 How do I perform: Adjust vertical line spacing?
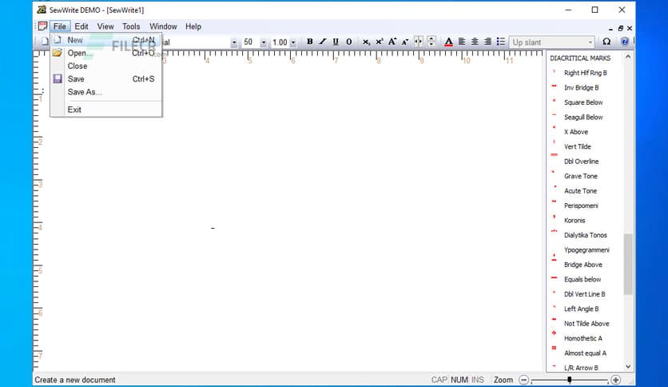(x=431, y=42)
